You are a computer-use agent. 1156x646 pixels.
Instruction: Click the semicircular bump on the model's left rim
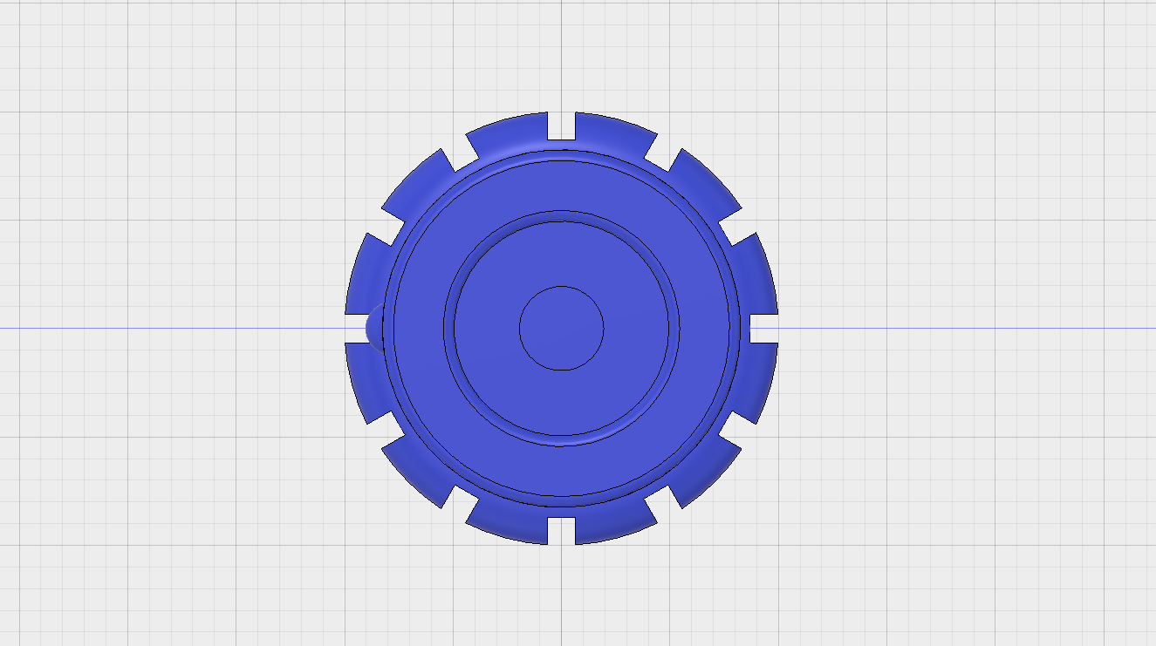click(374, 328)
